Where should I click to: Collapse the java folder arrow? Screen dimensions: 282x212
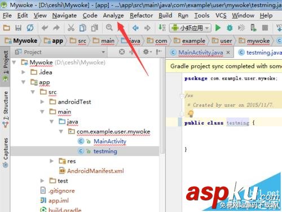pyautogui.click(x=52, y=122)
